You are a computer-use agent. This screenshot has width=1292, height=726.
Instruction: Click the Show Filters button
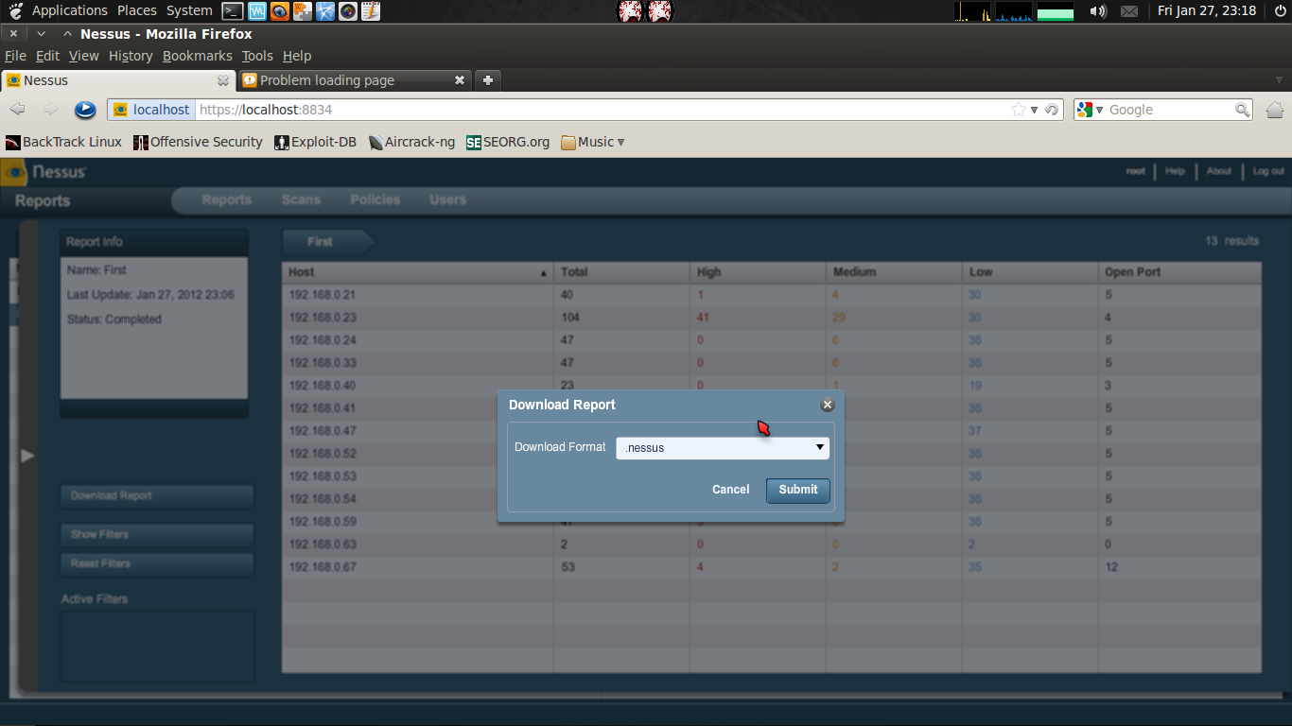tap(157, 535)
